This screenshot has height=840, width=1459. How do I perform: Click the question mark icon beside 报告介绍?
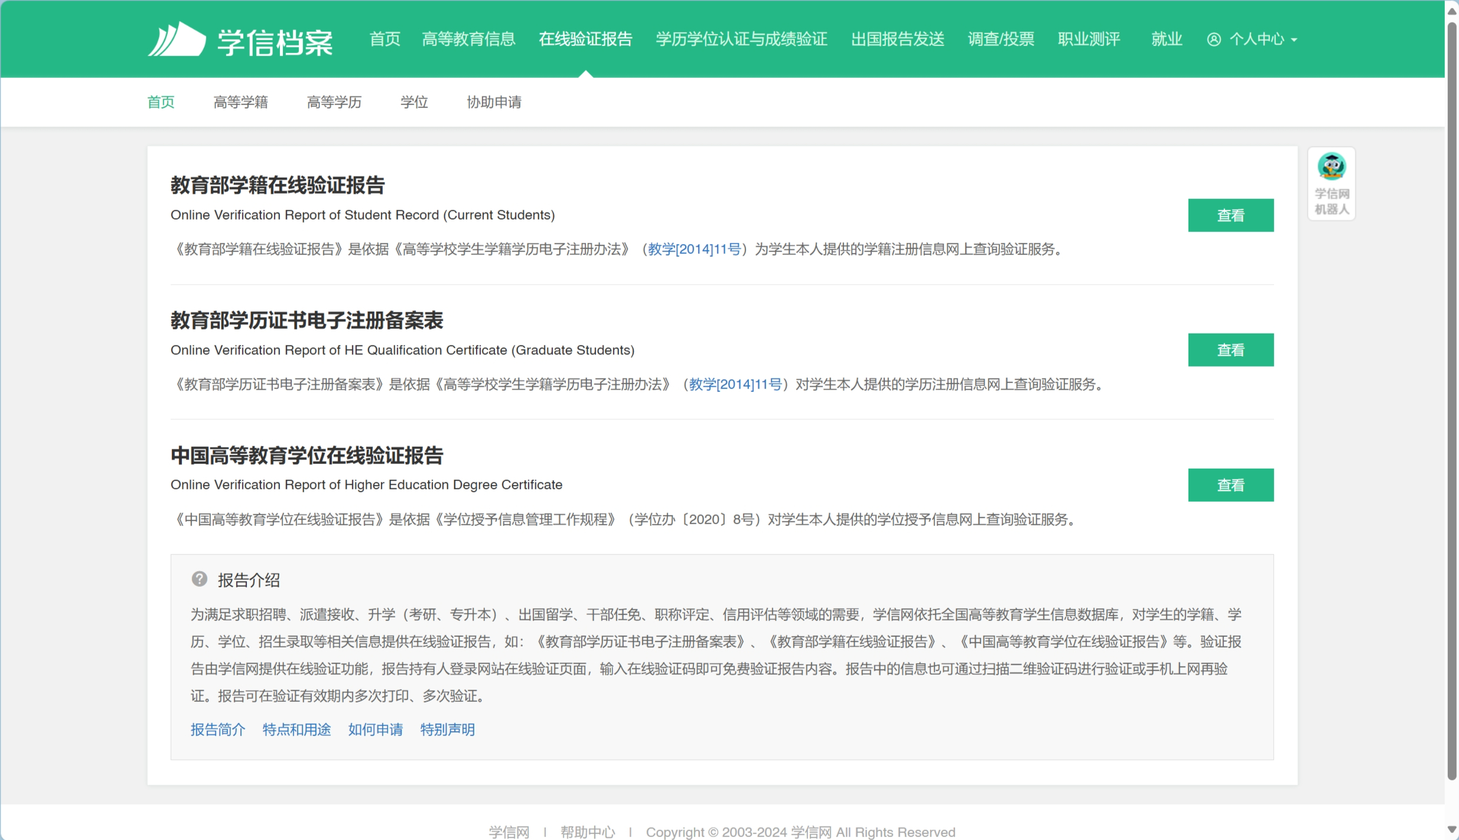click(x=200, y=579)
